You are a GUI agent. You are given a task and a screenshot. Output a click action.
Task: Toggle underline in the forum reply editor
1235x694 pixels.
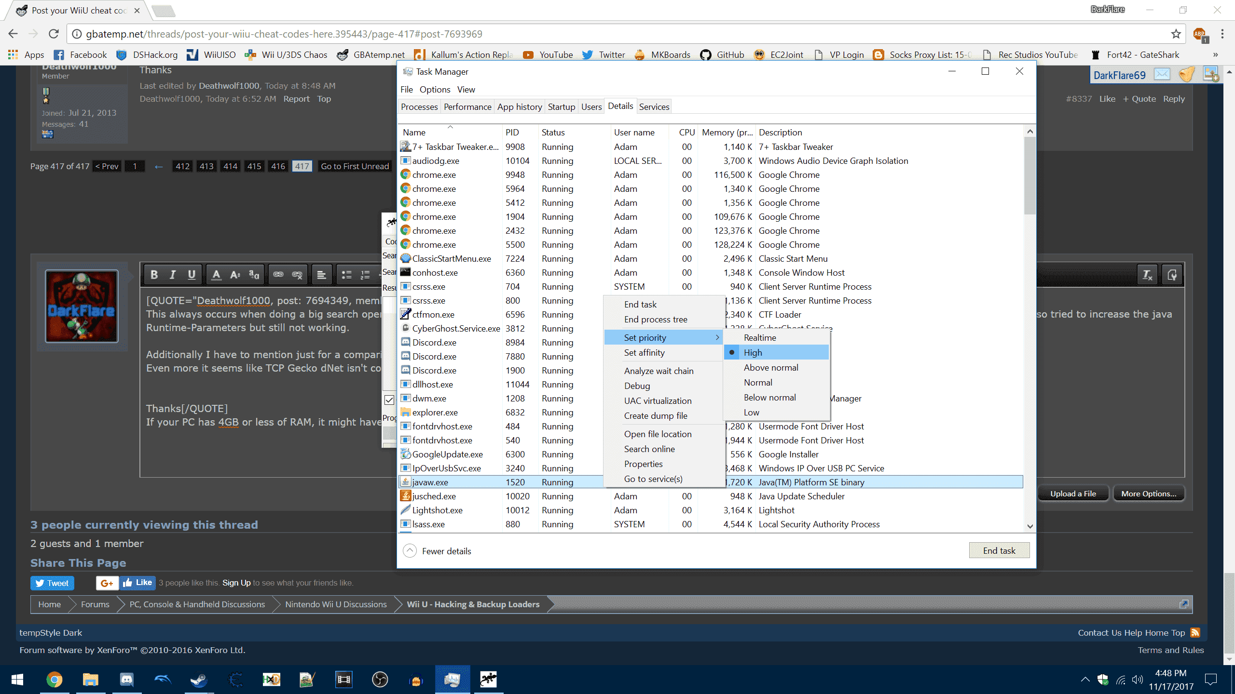pos(192,275)
